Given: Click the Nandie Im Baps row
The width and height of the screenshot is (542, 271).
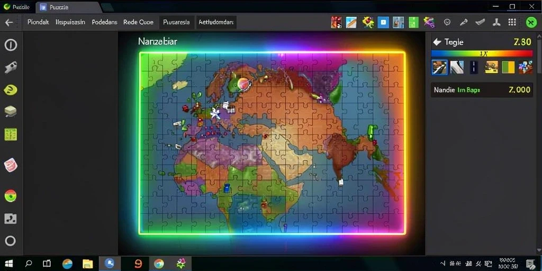Looking at the screenshot, I should 482,90.
